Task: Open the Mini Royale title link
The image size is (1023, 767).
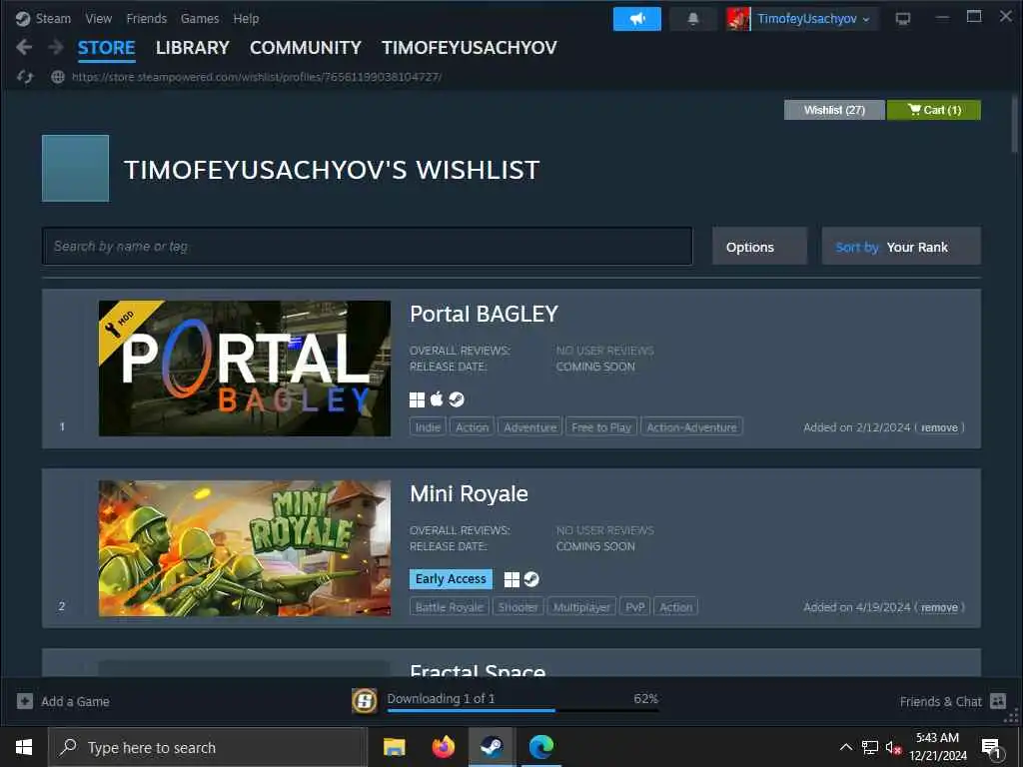Action: point(469,493)
